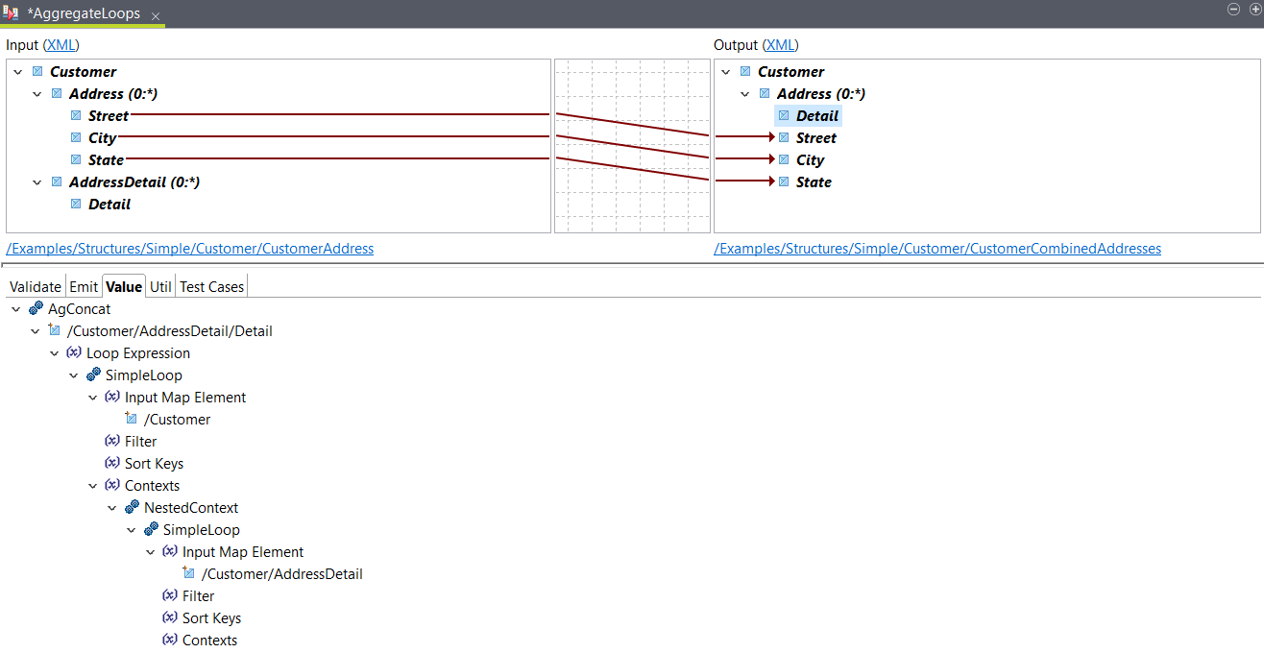Select the State element in the Output tree
Viewport: 1264px width, 653px height.
[x=814, y=182]
